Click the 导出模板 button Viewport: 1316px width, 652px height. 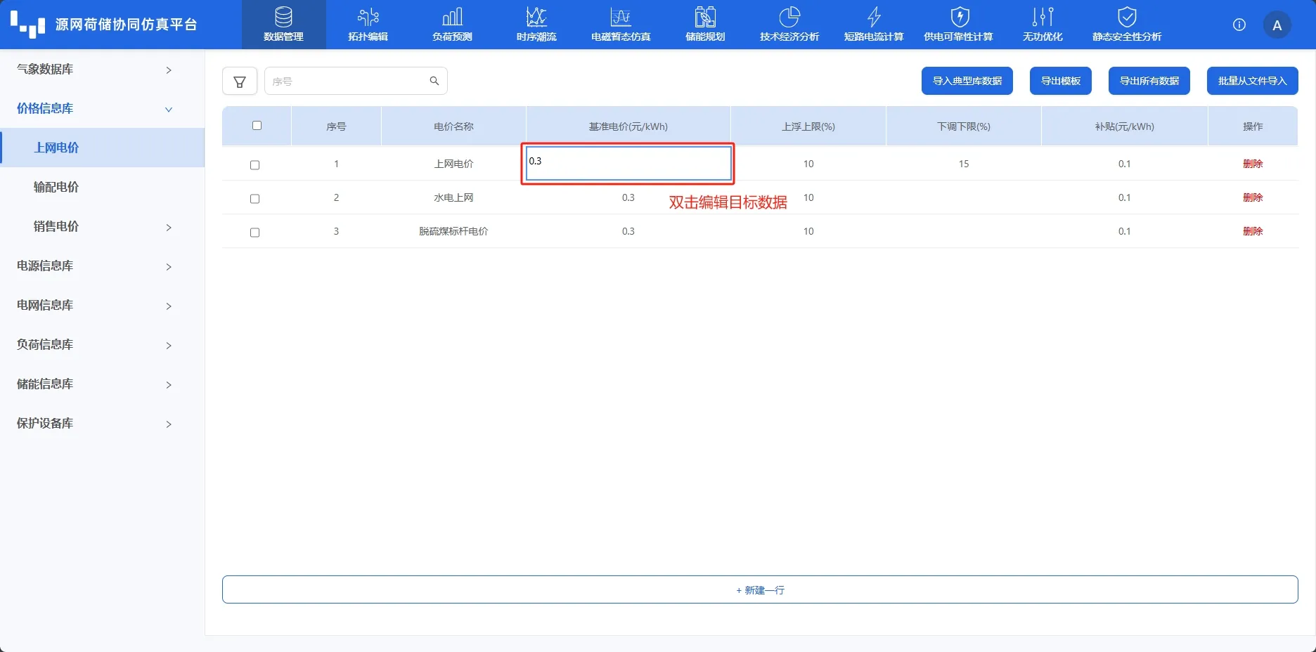pos(1061,81)
